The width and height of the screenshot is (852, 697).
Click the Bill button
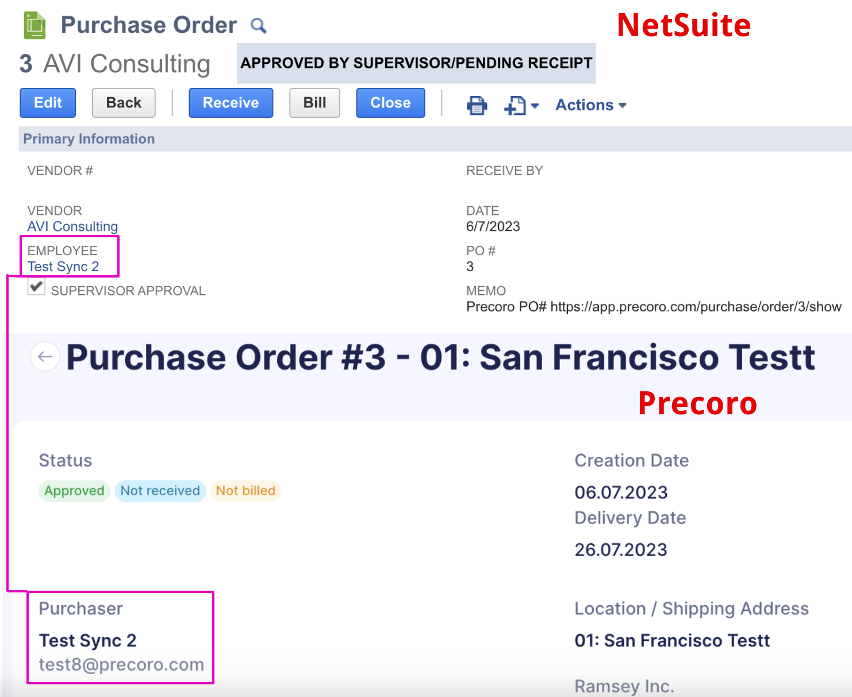pyautogui.click(x=314, y=103)
